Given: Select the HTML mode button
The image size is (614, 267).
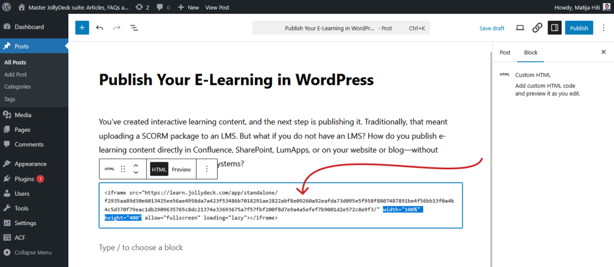Looking at the screenshot, I should point(159,169).
